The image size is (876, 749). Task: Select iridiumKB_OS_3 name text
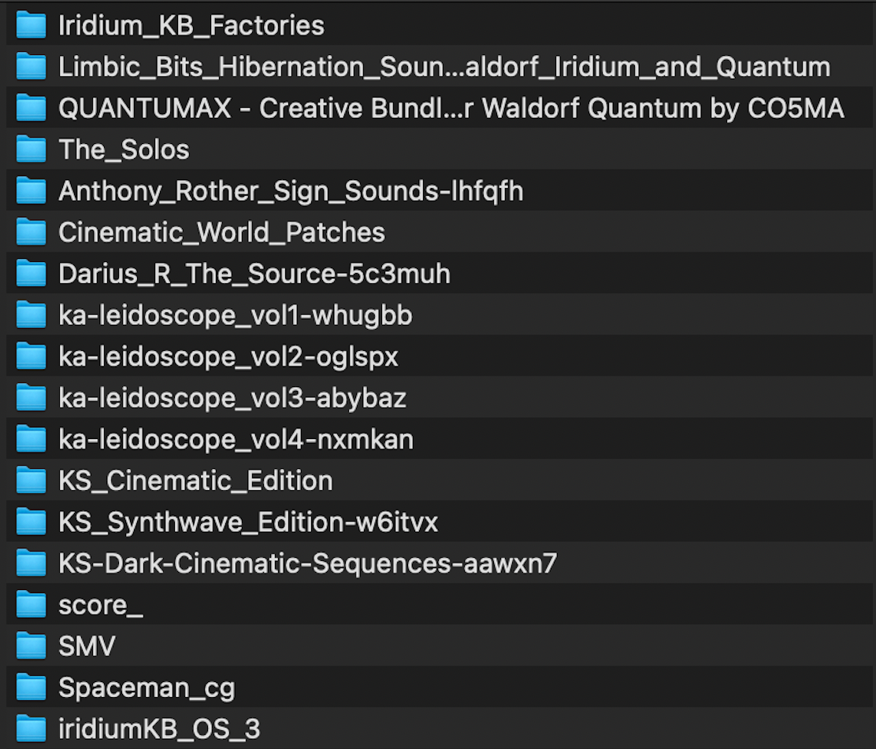point(159,729)
